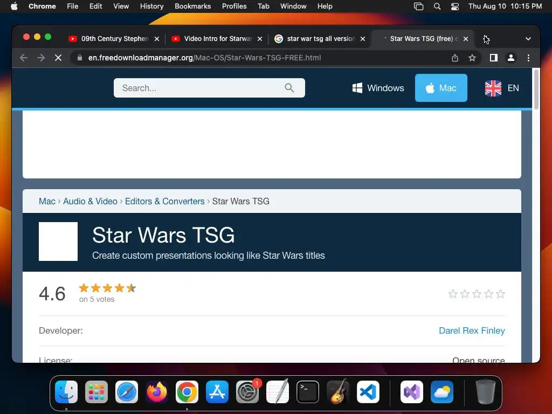
Task: Open Chrome's three-dot menu
Action: tap(528, 58)
